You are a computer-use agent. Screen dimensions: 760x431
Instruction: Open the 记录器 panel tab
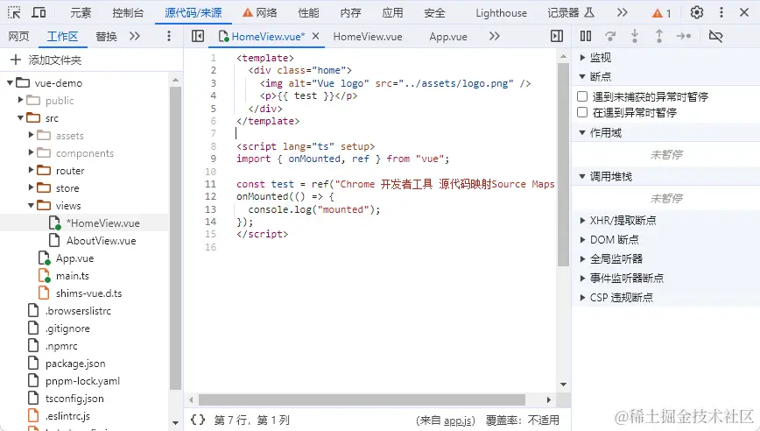coord(571,13)
